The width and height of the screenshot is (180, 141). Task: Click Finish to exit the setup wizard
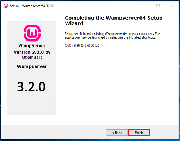[x=139, y=133]
